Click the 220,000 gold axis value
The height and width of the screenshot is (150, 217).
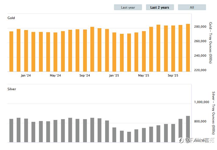[200, 70]
